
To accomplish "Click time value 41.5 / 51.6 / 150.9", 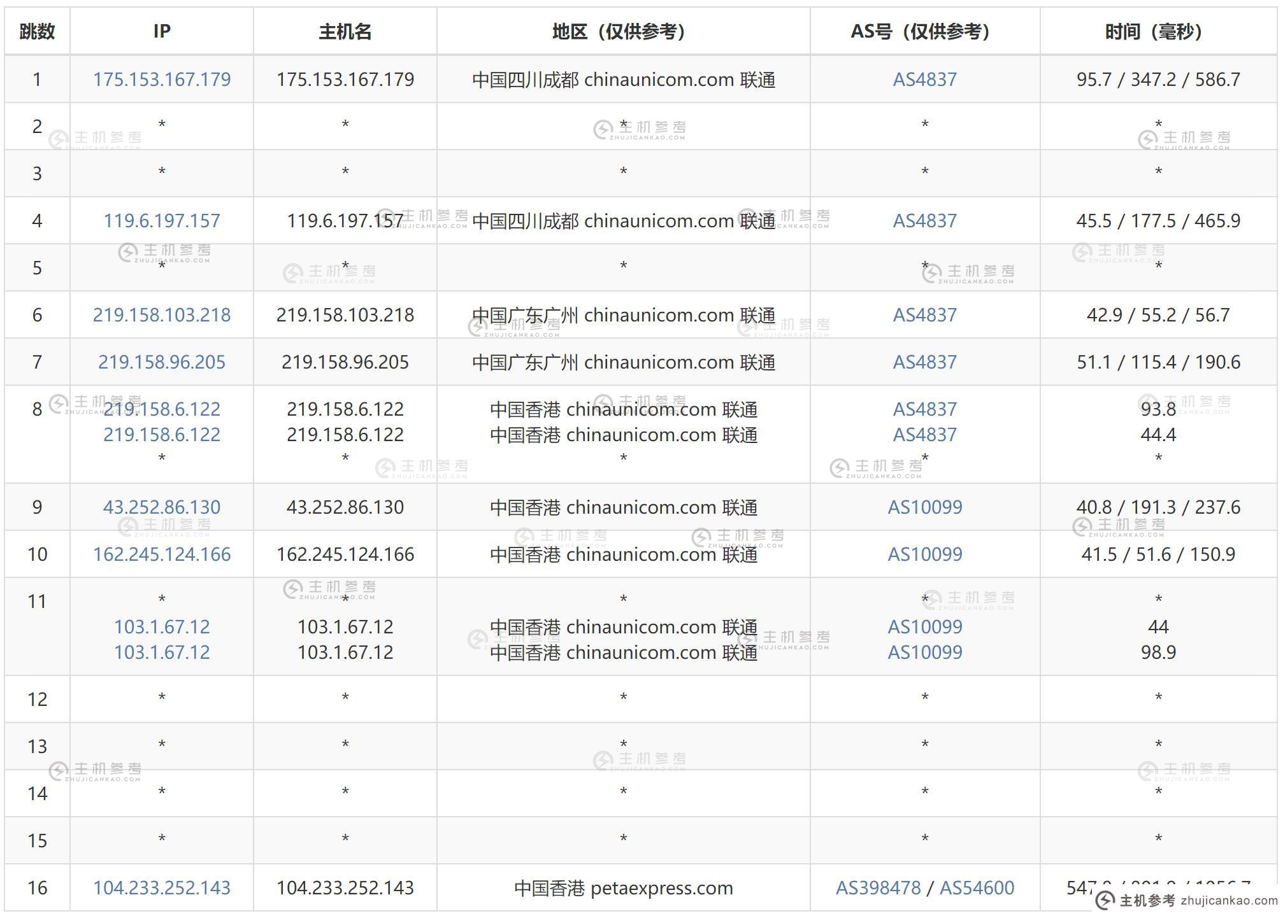I will tap(1158, 554).
